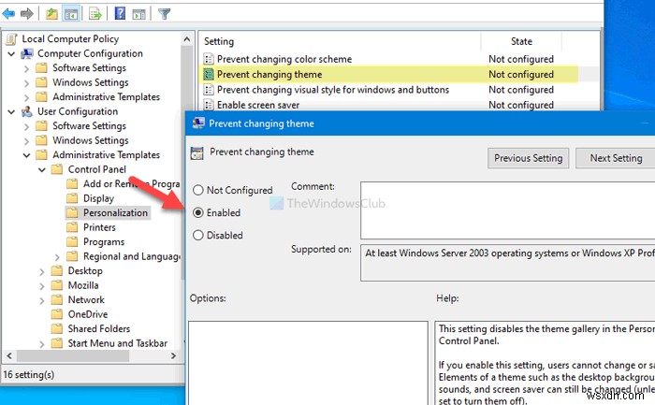This screenshot has width=655, height=405.
Task: Click the tree horizontal scroll left arrow
Action: pyautogui.click(x=9, y=355)
